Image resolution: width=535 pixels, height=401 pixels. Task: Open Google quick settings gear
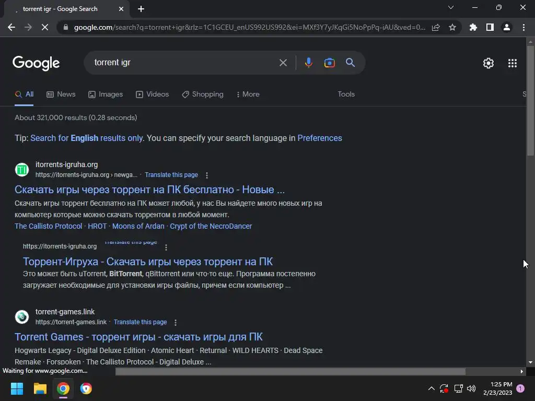coord(489,63)
